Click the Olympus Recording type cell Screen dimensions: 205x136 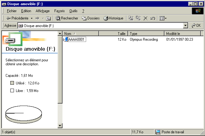pyautogui.click(x=144, y=39)
